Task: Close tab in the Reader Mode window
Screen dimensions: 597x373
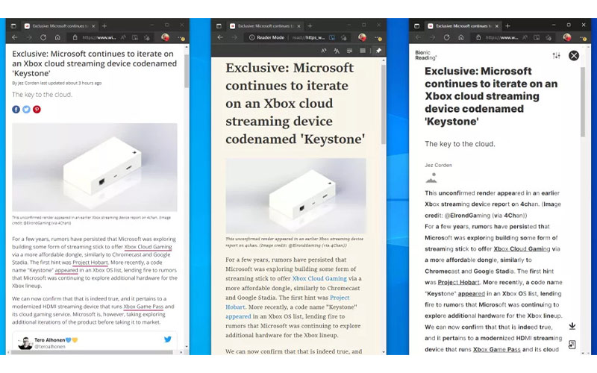Action: tap(299, 26)
